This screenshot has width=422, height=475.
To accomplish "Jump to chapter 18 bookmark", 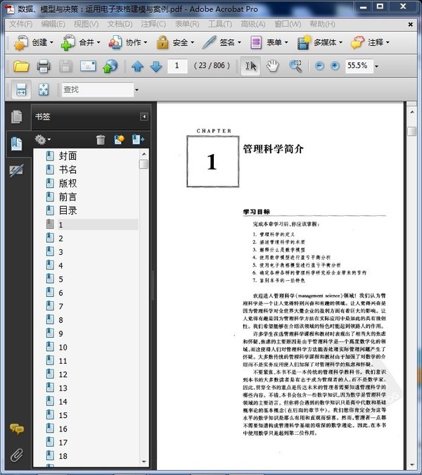I will (x=63, y=456).
